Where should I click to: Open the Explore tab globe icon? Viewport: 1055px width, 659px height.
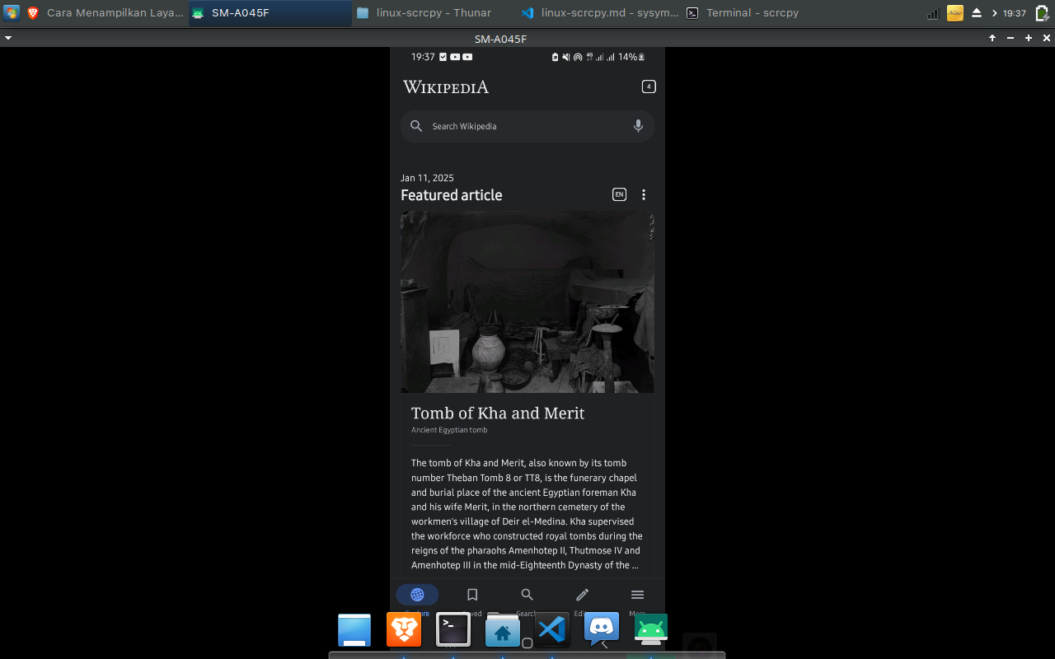pos(417,595)
